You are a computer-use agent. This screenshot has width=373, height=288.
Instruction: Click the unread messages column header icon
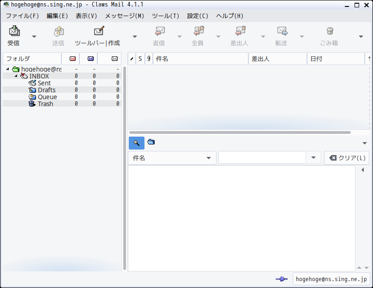[x=90, y=59]
